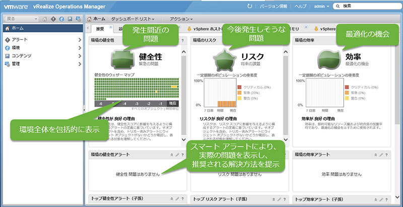Click the Home icon in the navigation toolbar

pos(45,19)
